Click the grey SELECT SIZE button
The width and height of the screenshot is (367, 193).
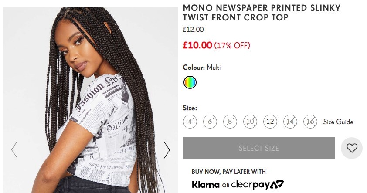[258, 148]
